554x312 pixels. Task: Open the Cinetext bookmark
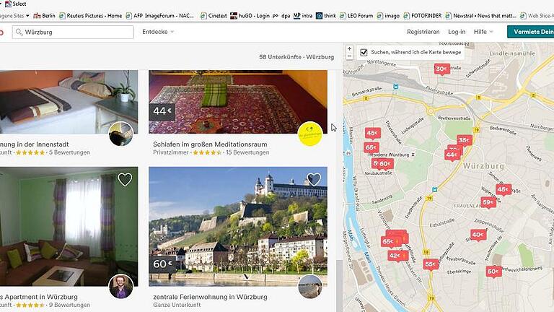pos(214,16)
